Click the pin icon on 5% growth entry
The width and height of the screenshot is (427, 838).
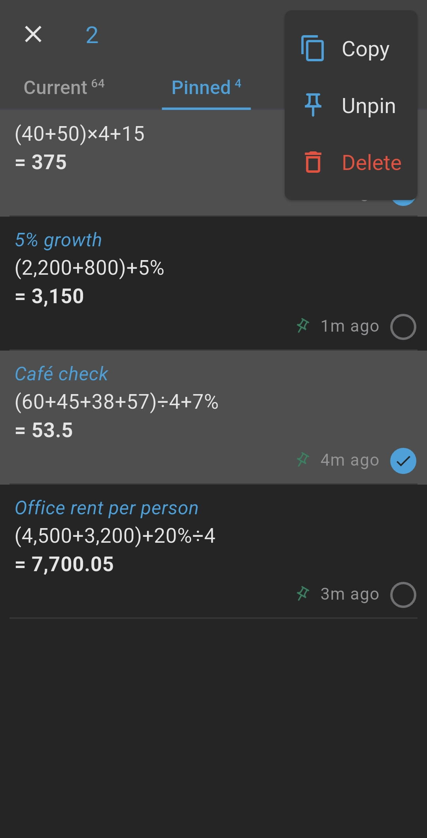(303, 326)
